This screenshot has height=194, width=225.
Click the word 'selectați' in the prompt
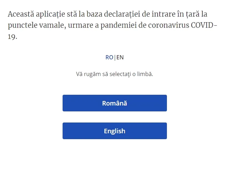pos(120,74)
